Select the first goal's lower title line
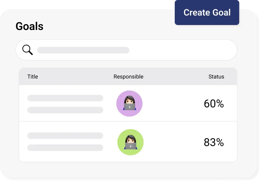 [x=65, y=110]
